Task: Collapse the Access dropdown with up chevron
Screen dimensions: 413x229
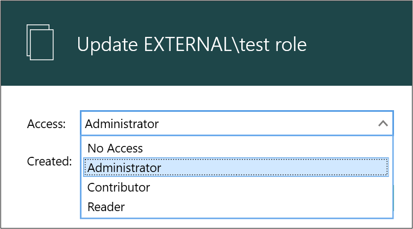Action: pyautogui.click(x=383, y=124)
